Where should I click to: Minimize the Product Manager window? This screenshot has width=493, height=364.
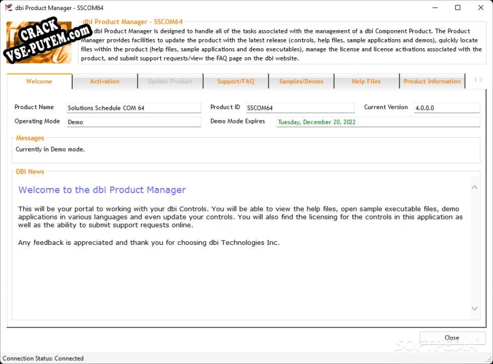tap(435, 7)
